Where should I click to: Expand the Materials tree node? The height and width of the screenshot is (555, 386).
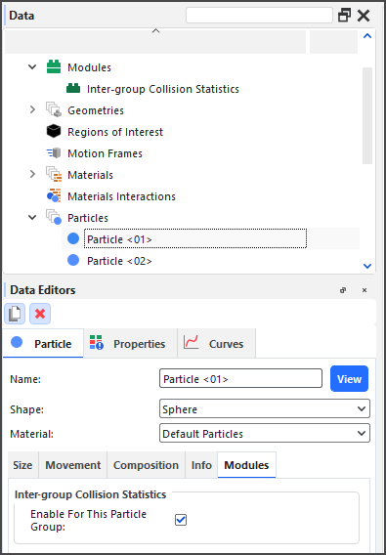point(32,174)
